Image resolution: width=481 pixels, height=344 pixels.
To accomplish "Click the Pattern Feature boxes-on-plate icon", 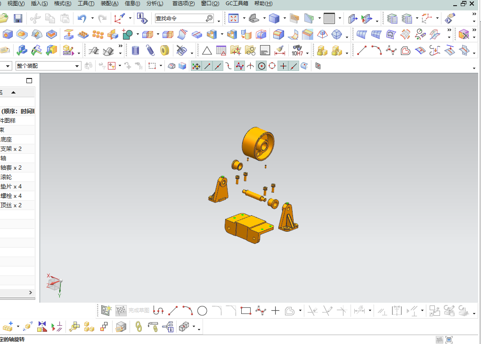I will [x=83, y=34].
